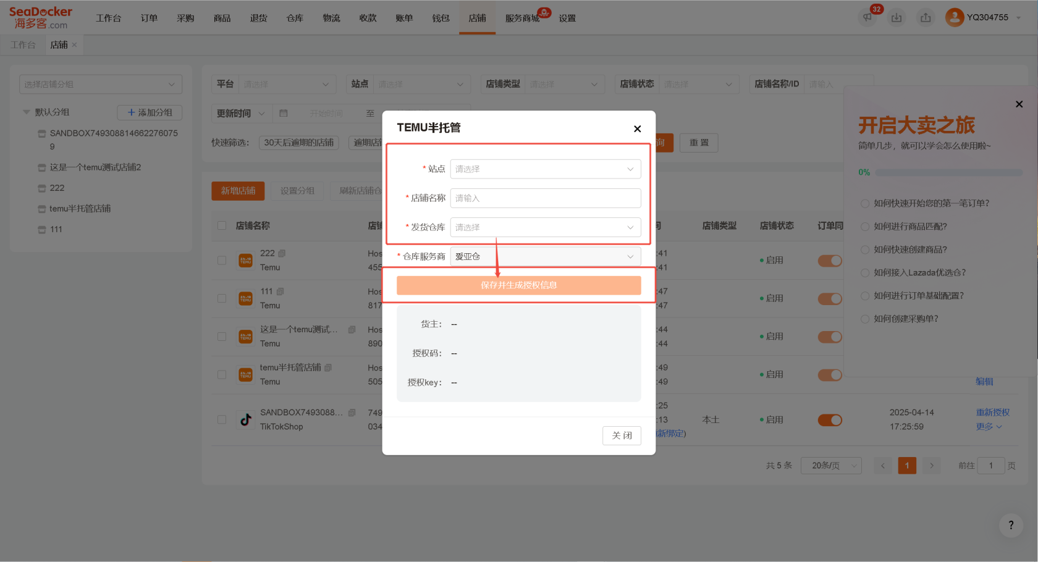Open the 20条/页 page size dropdown
The width and height of the screenshot is (1038, 562).
[x=831, y=466]
